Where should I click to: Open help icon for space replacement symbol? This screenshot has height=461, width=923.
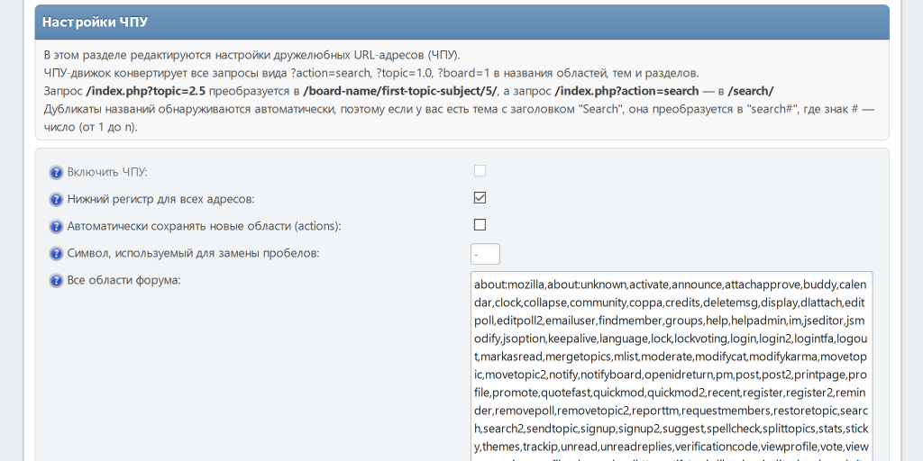[56, 253]
